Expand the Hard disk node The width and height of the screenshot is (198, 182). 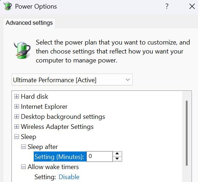16,97
